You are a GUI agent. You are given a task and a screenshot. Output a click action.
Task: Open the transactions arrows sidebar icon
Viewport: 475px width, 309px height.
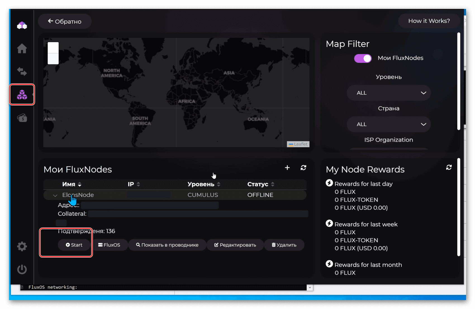coord(22,71)
